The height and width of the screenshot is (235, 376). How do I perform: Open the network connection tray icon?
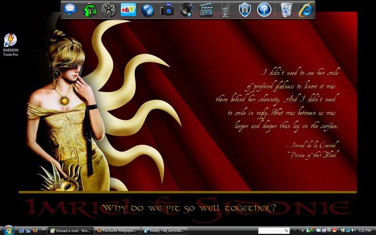coord(348,230)
